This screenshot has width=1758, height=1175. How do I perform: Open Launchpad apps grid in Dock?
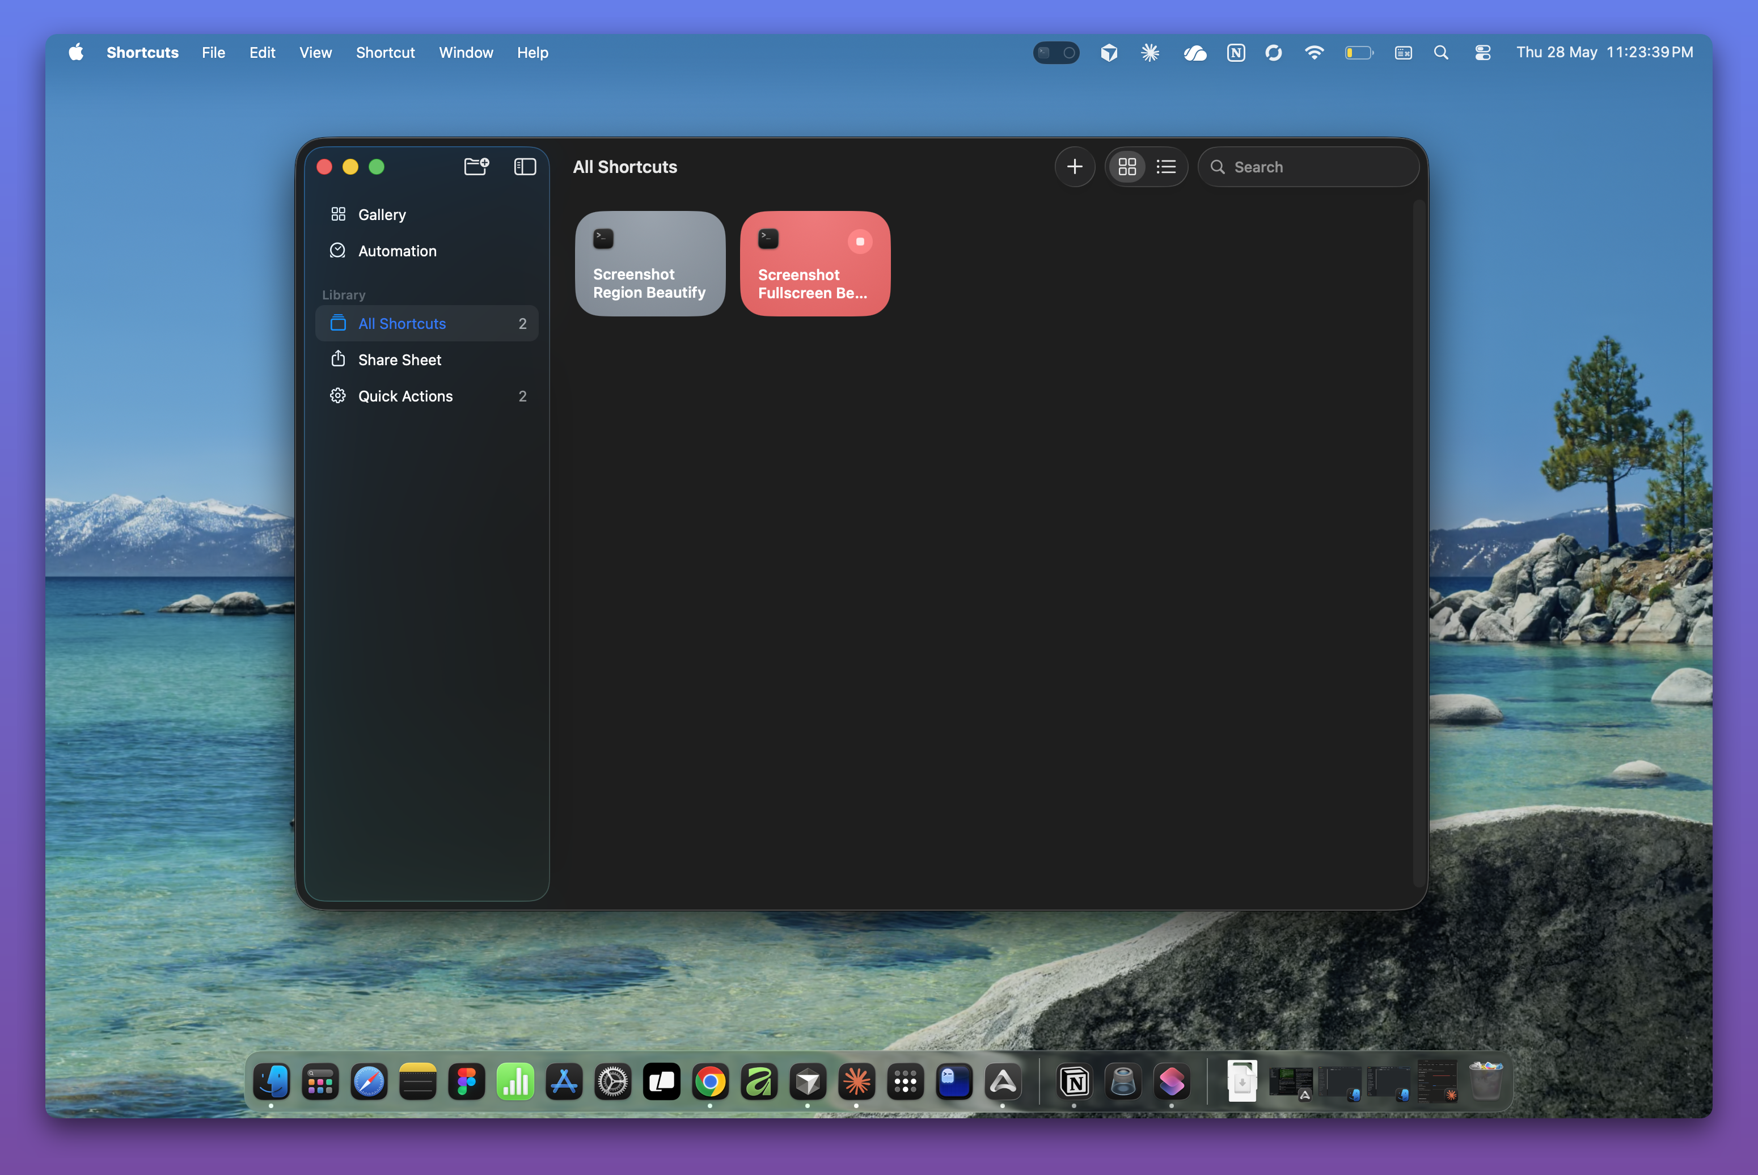pos(320,1081)
